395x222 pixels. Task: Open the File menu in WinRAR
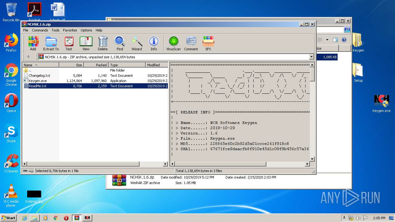[x=26, y=30]
